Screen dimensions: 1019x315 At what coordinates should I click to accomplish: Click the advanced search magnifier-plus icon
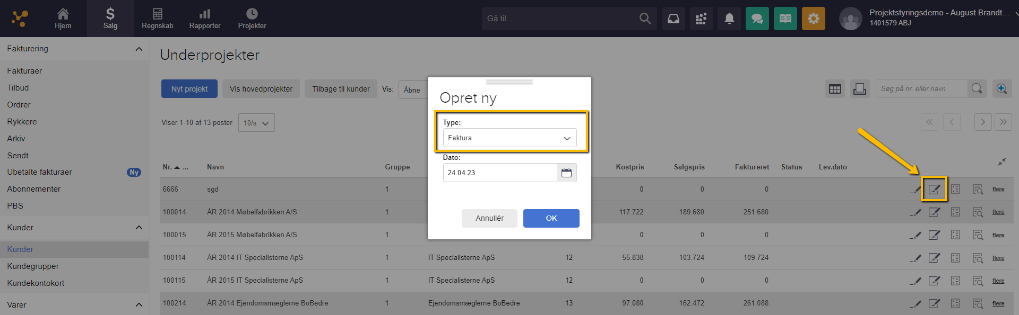click(x=1001, y=89)
